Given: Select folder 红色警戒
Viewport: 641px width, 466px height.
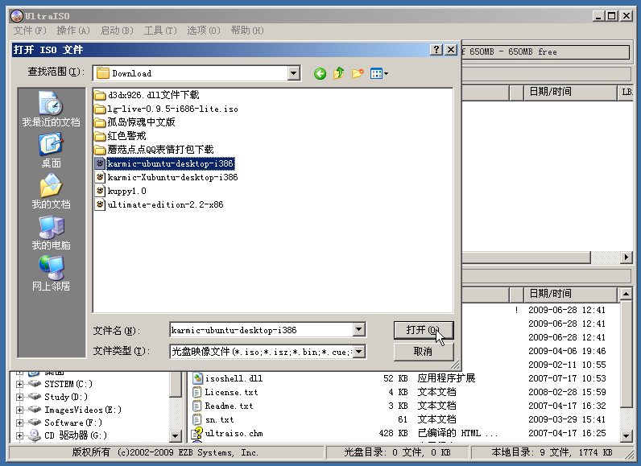Looking at the screenshot, I should [x=120, y=136].
